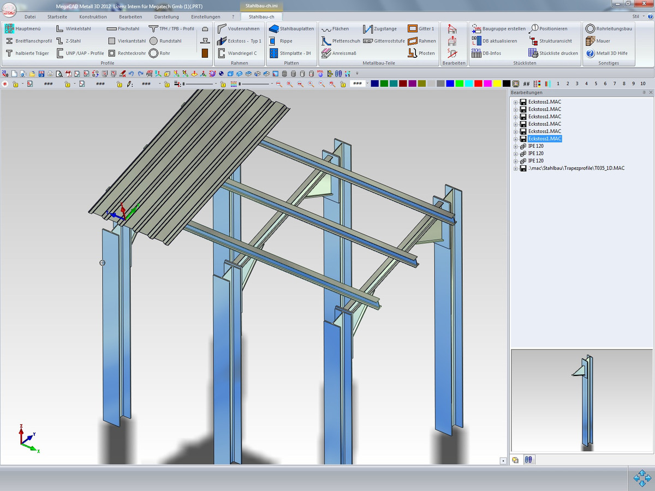
Task: Switch to the Bearbeiten tab
Action: click(130, 17)
